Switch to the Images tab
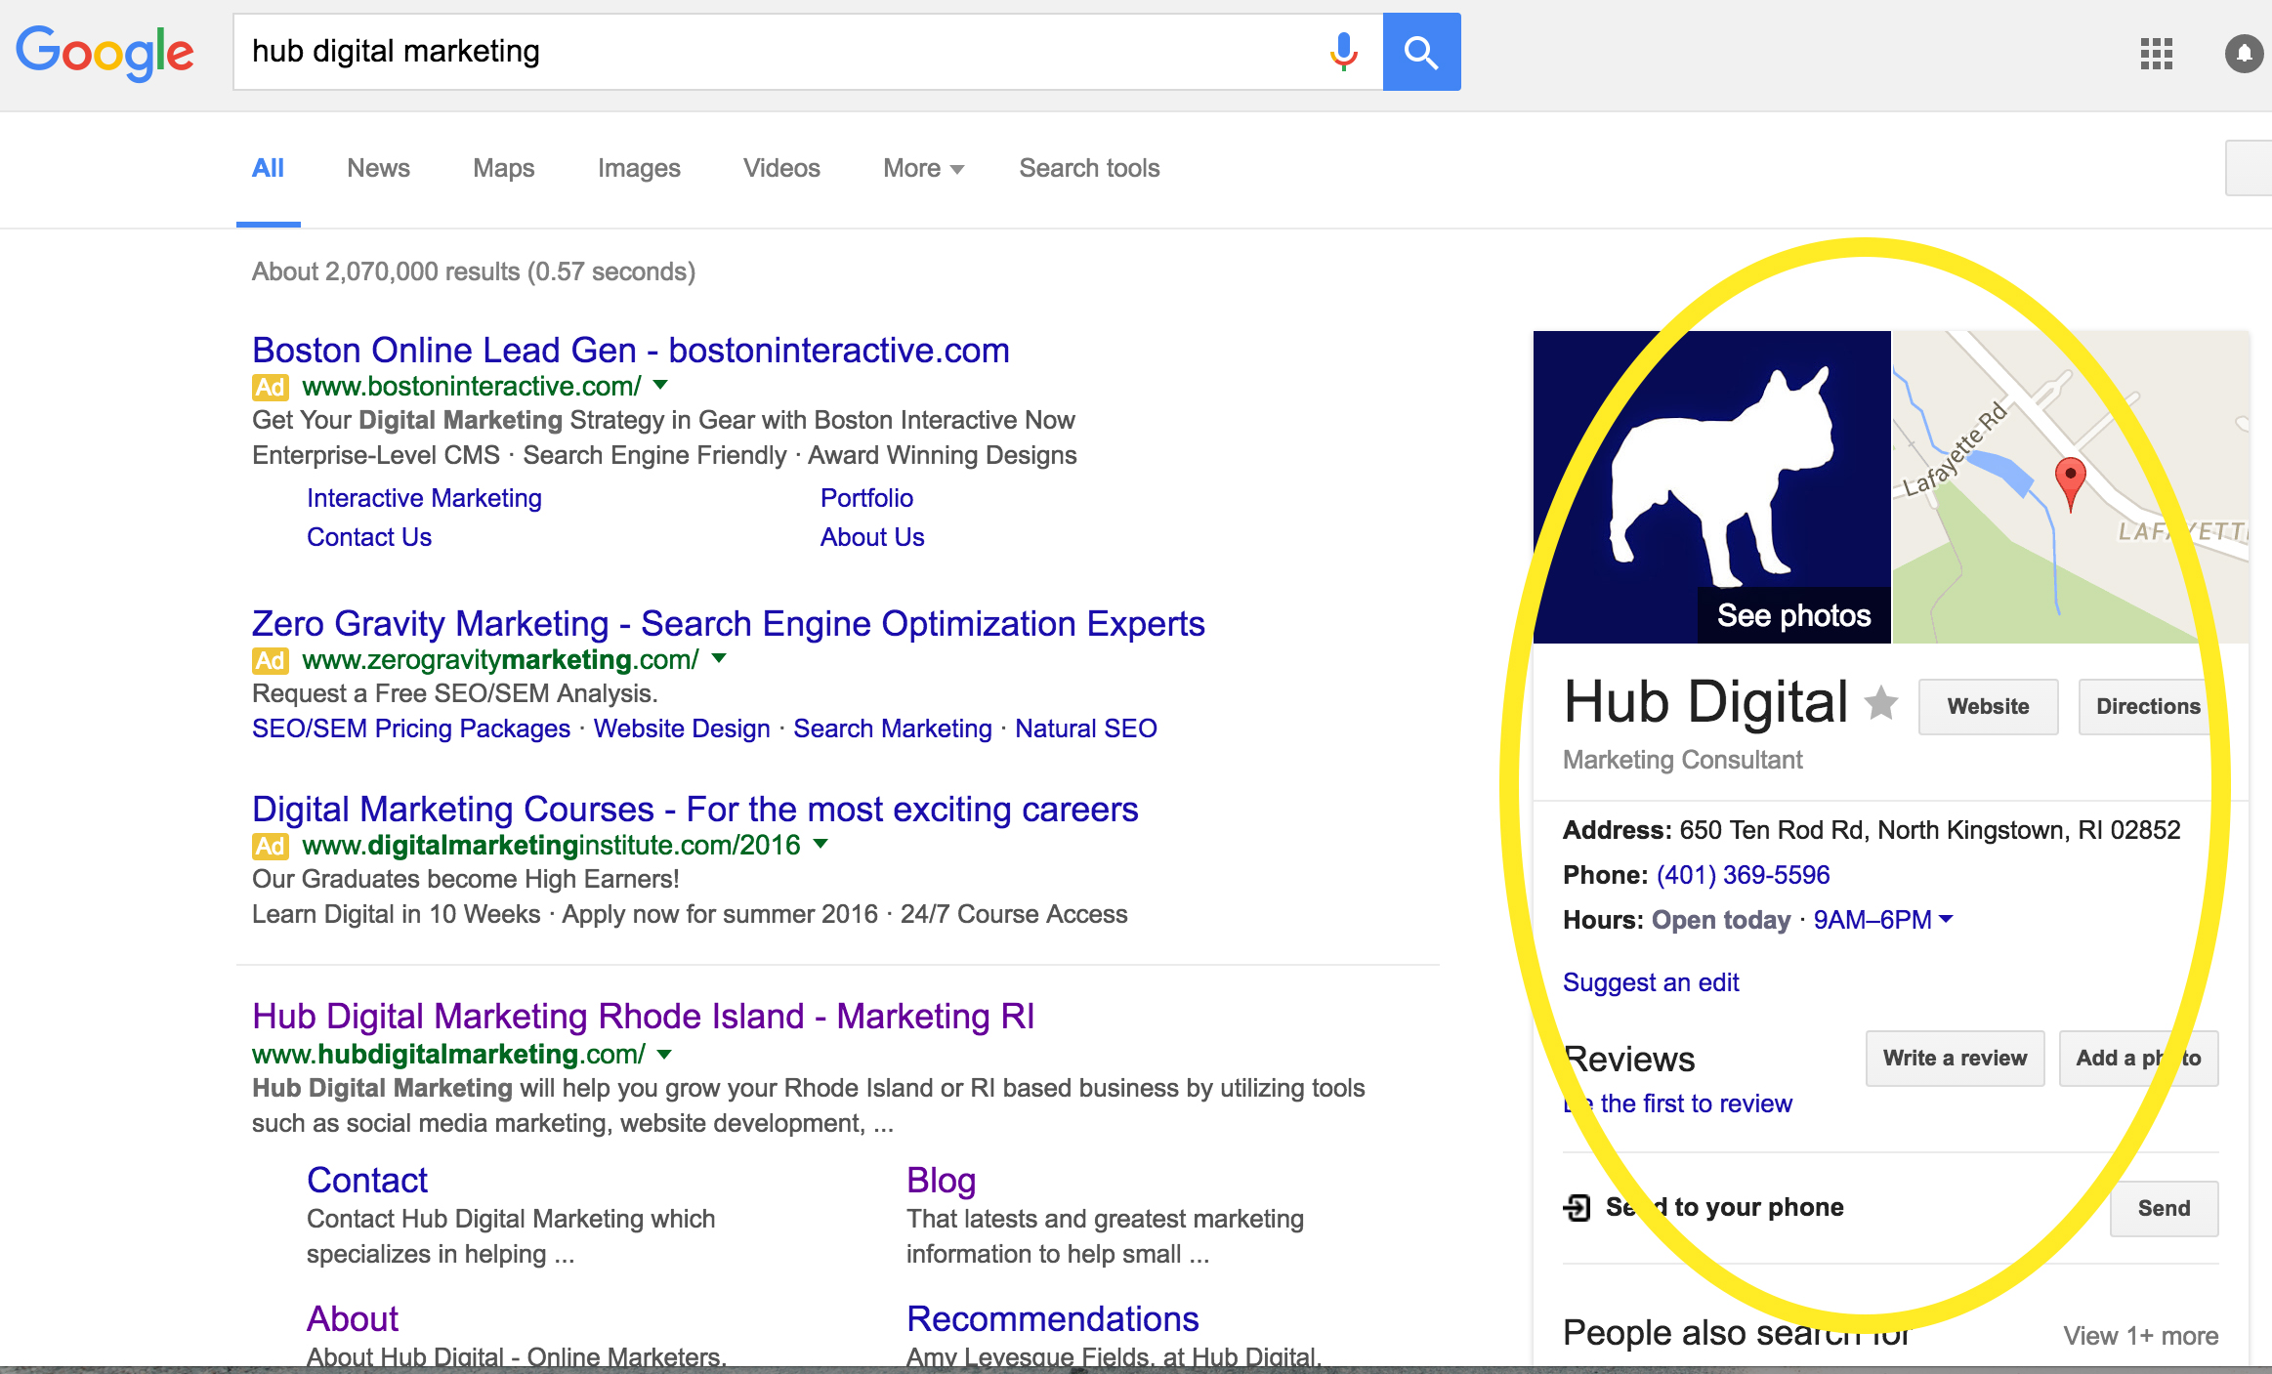Screen dimensions: 2272x1374 (x=639, y=168)
